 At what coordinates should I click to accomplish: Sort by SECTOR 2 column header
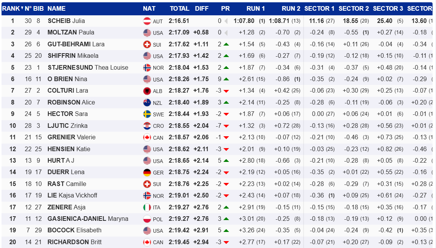[353, 8]
